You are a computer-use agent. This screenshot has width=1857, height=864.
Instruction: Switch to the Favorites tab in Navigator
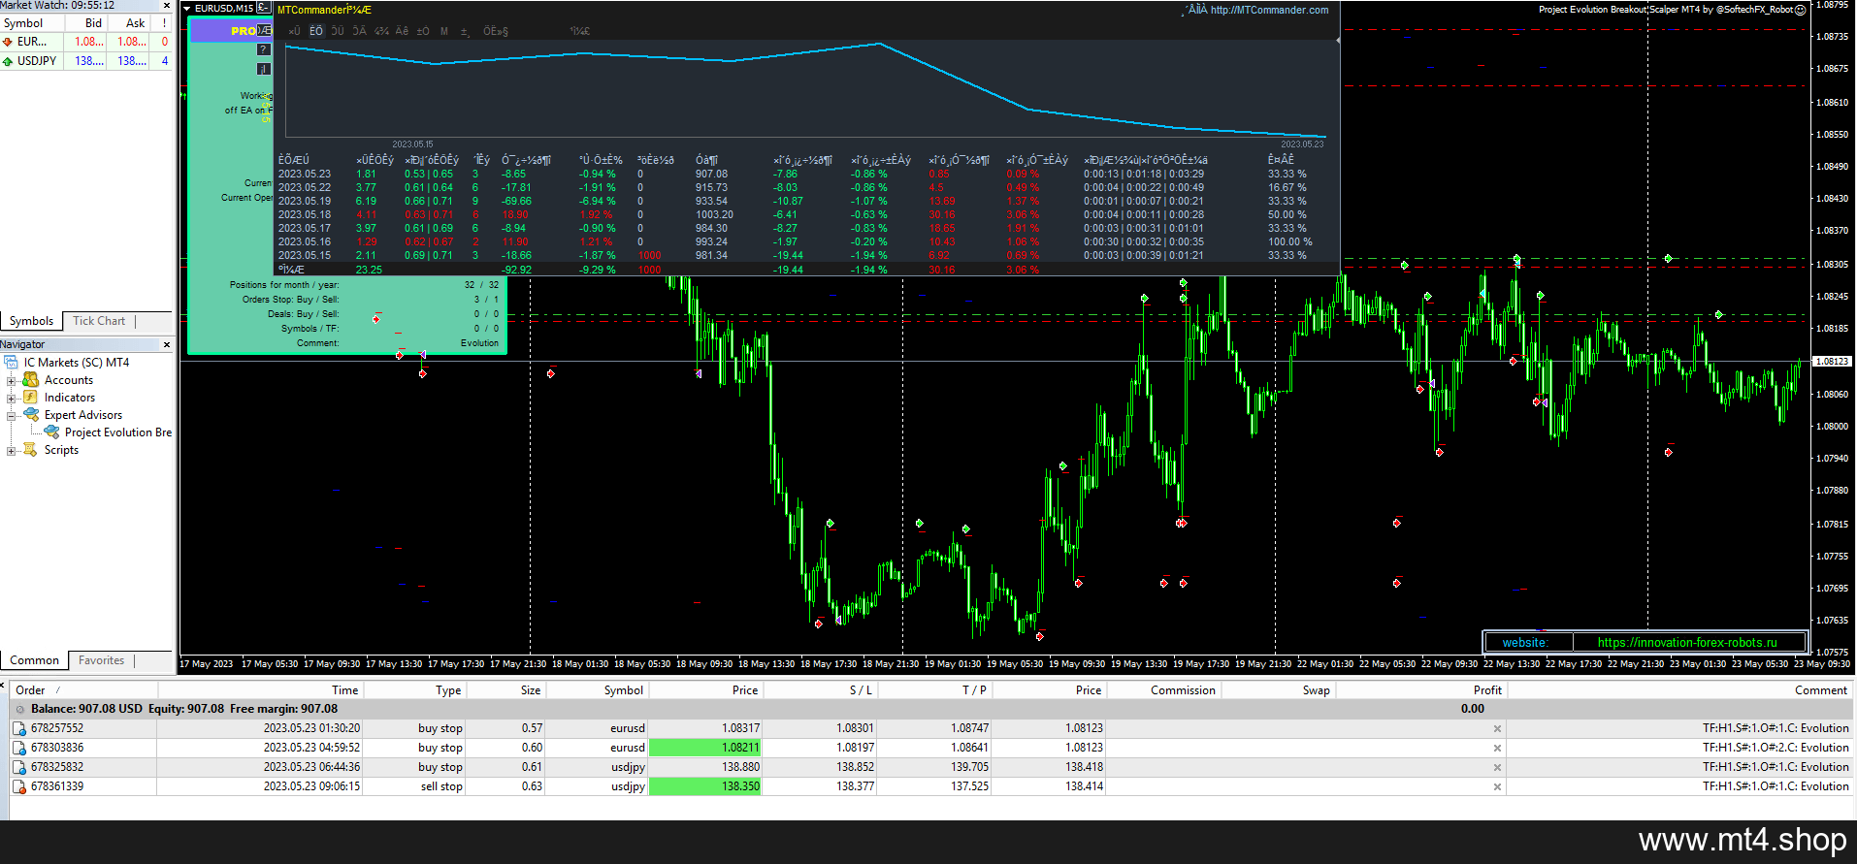[102, 660]
